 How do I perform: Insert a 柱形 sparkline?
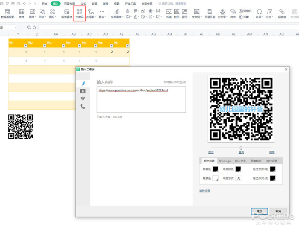(177, 14)
